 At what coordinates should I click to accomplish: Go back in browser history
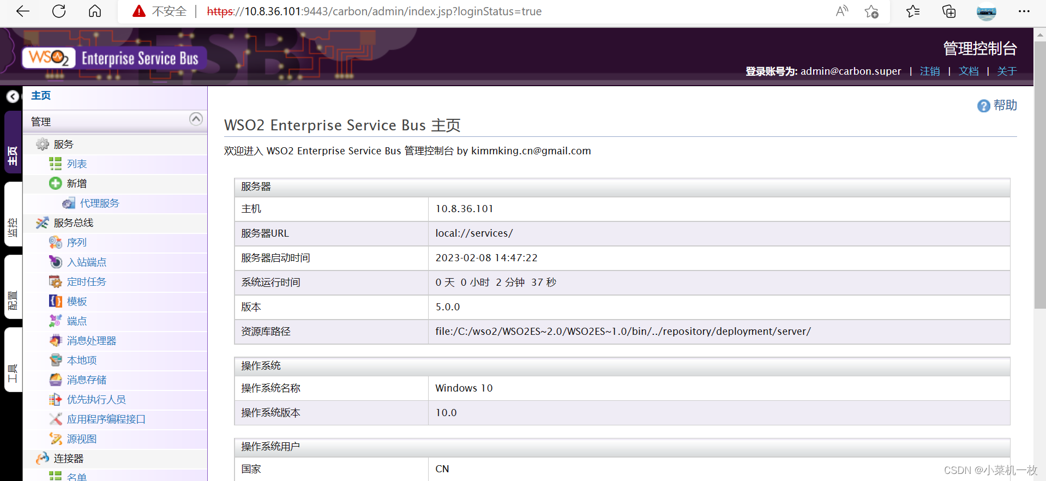[23, 11]
